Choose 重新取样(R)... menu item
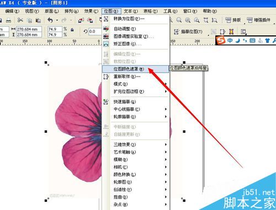Screen dimensions: 276x210 pyautogui.click(x=135, y=77)
